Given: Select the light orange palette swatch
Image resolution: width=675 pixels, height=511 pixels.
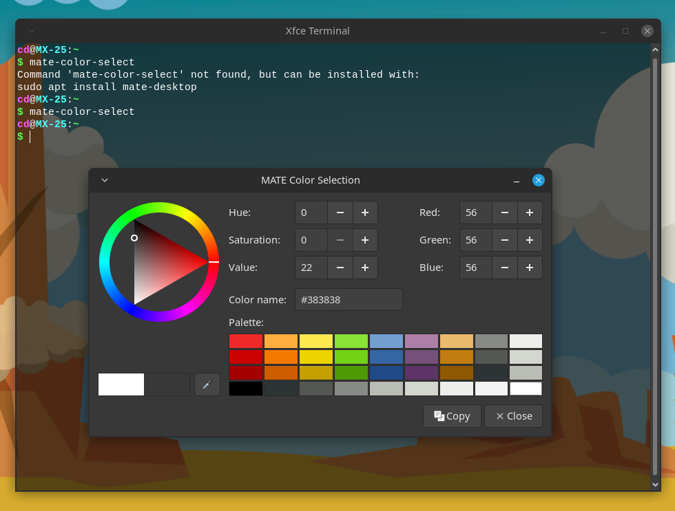Looking at the screenshot, I should 281,341.
